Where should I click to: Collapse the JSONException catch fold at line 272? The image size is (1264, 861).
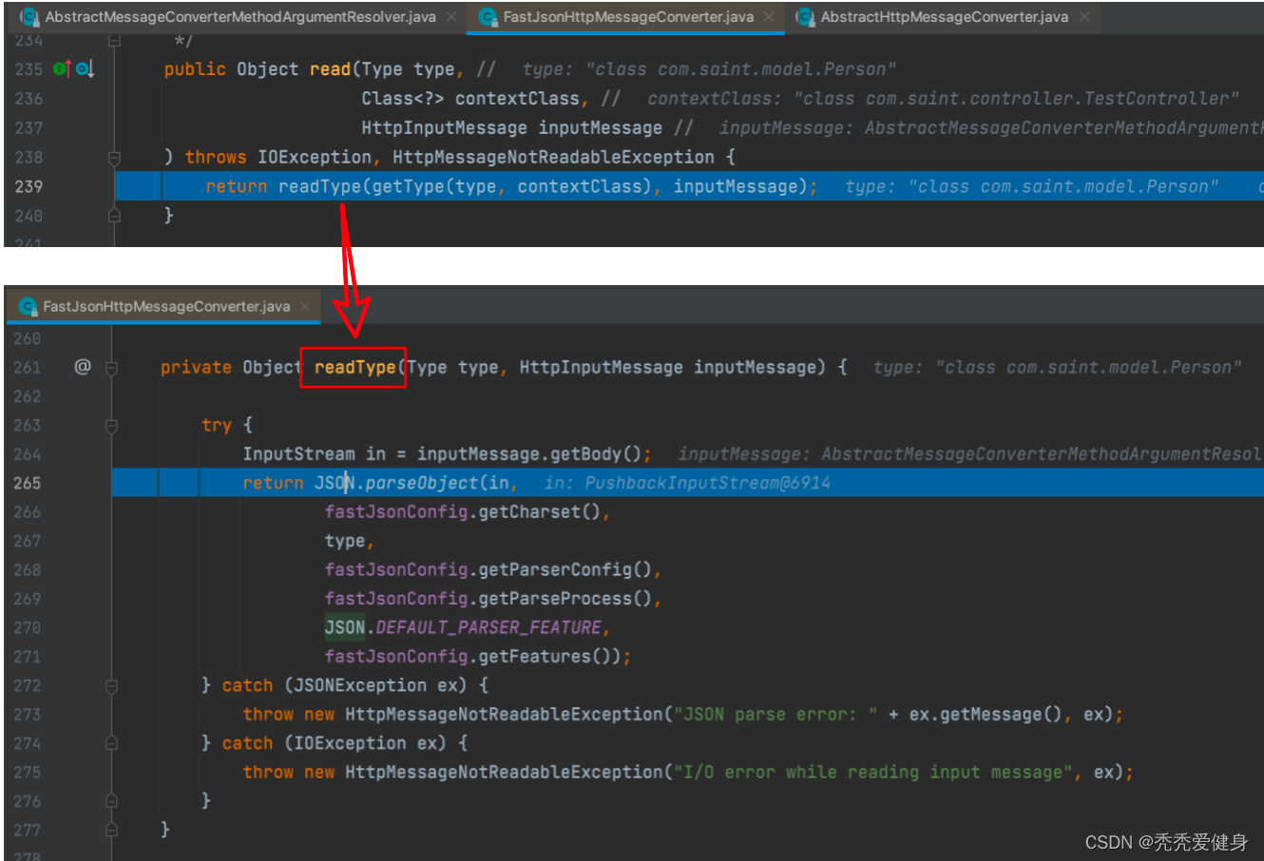(111, 685)
